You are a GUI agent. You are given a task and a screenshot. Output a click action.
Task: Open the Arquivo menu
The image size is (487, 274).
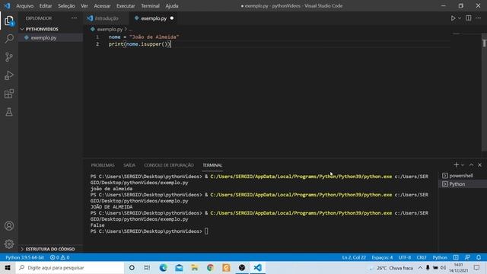(x=24, y=6)
